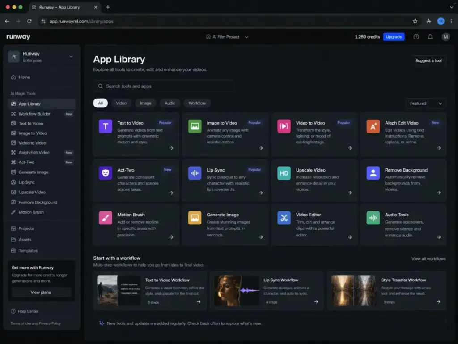The image size is (458, 344).
Task: Select the Image filter tab
Action: point(145,103)
